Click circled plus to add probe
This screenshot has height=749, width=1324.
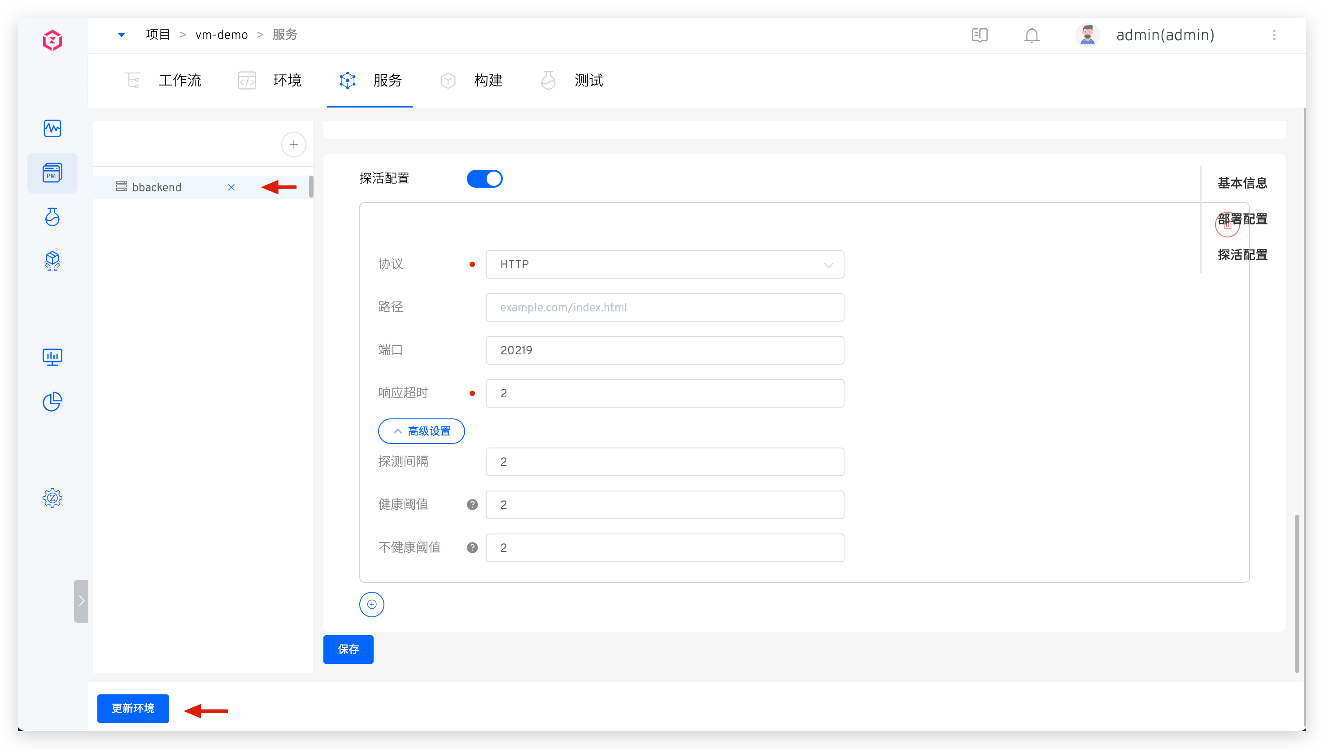click(x=371, y=604)
